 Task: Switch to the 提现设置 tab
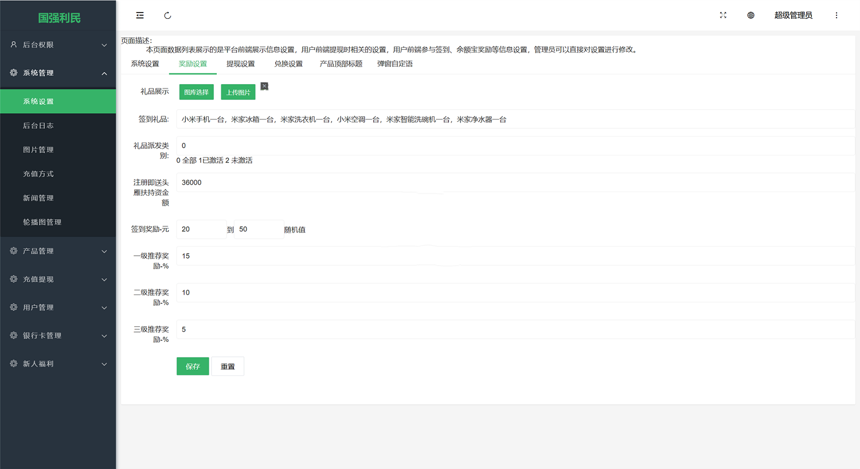[240, 64]
